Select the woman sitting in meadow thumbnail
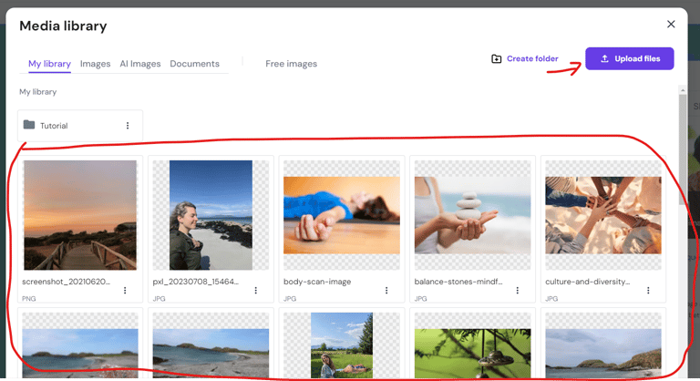700x381 pixels. pos(342,345)
